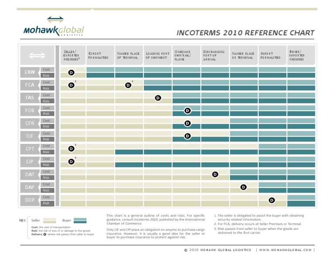
Task: Click the Seller color swatch in the key
Action: pyautogui.click(x=50, y=221)
